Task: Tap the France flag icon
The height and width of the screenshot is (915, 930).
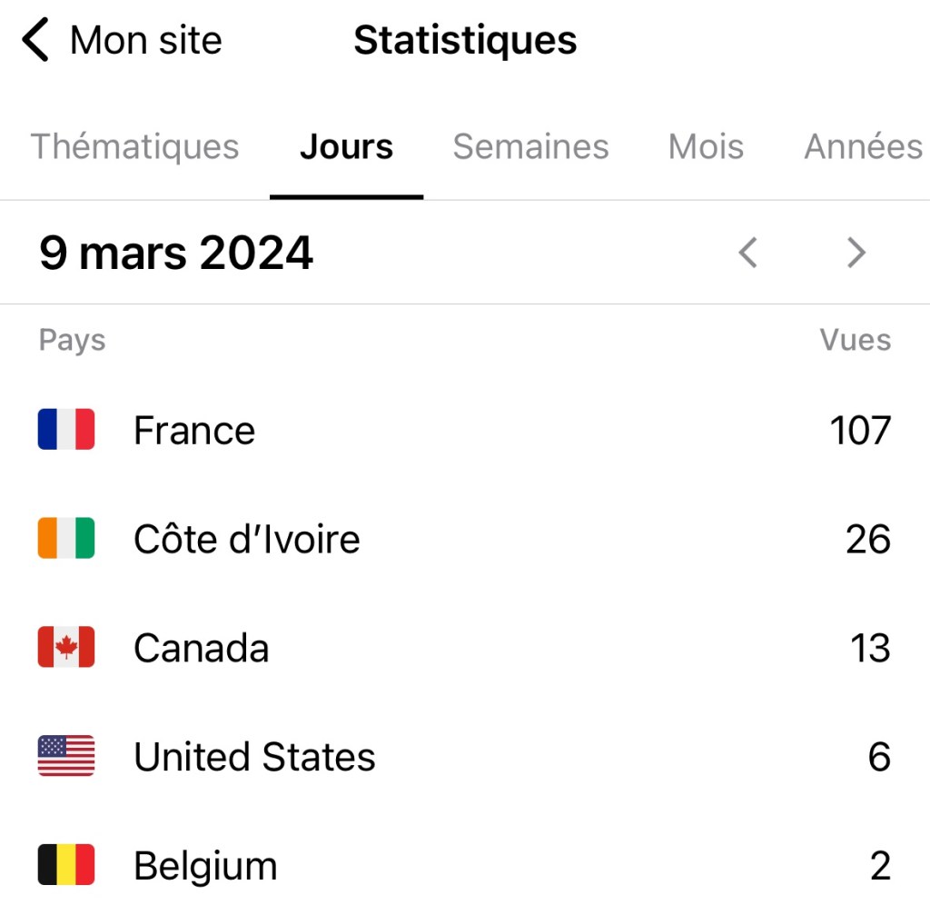Action: coord(66,430)
